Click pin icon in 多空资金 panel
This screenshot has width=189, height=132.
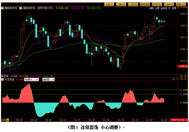[x=178, y=79]
